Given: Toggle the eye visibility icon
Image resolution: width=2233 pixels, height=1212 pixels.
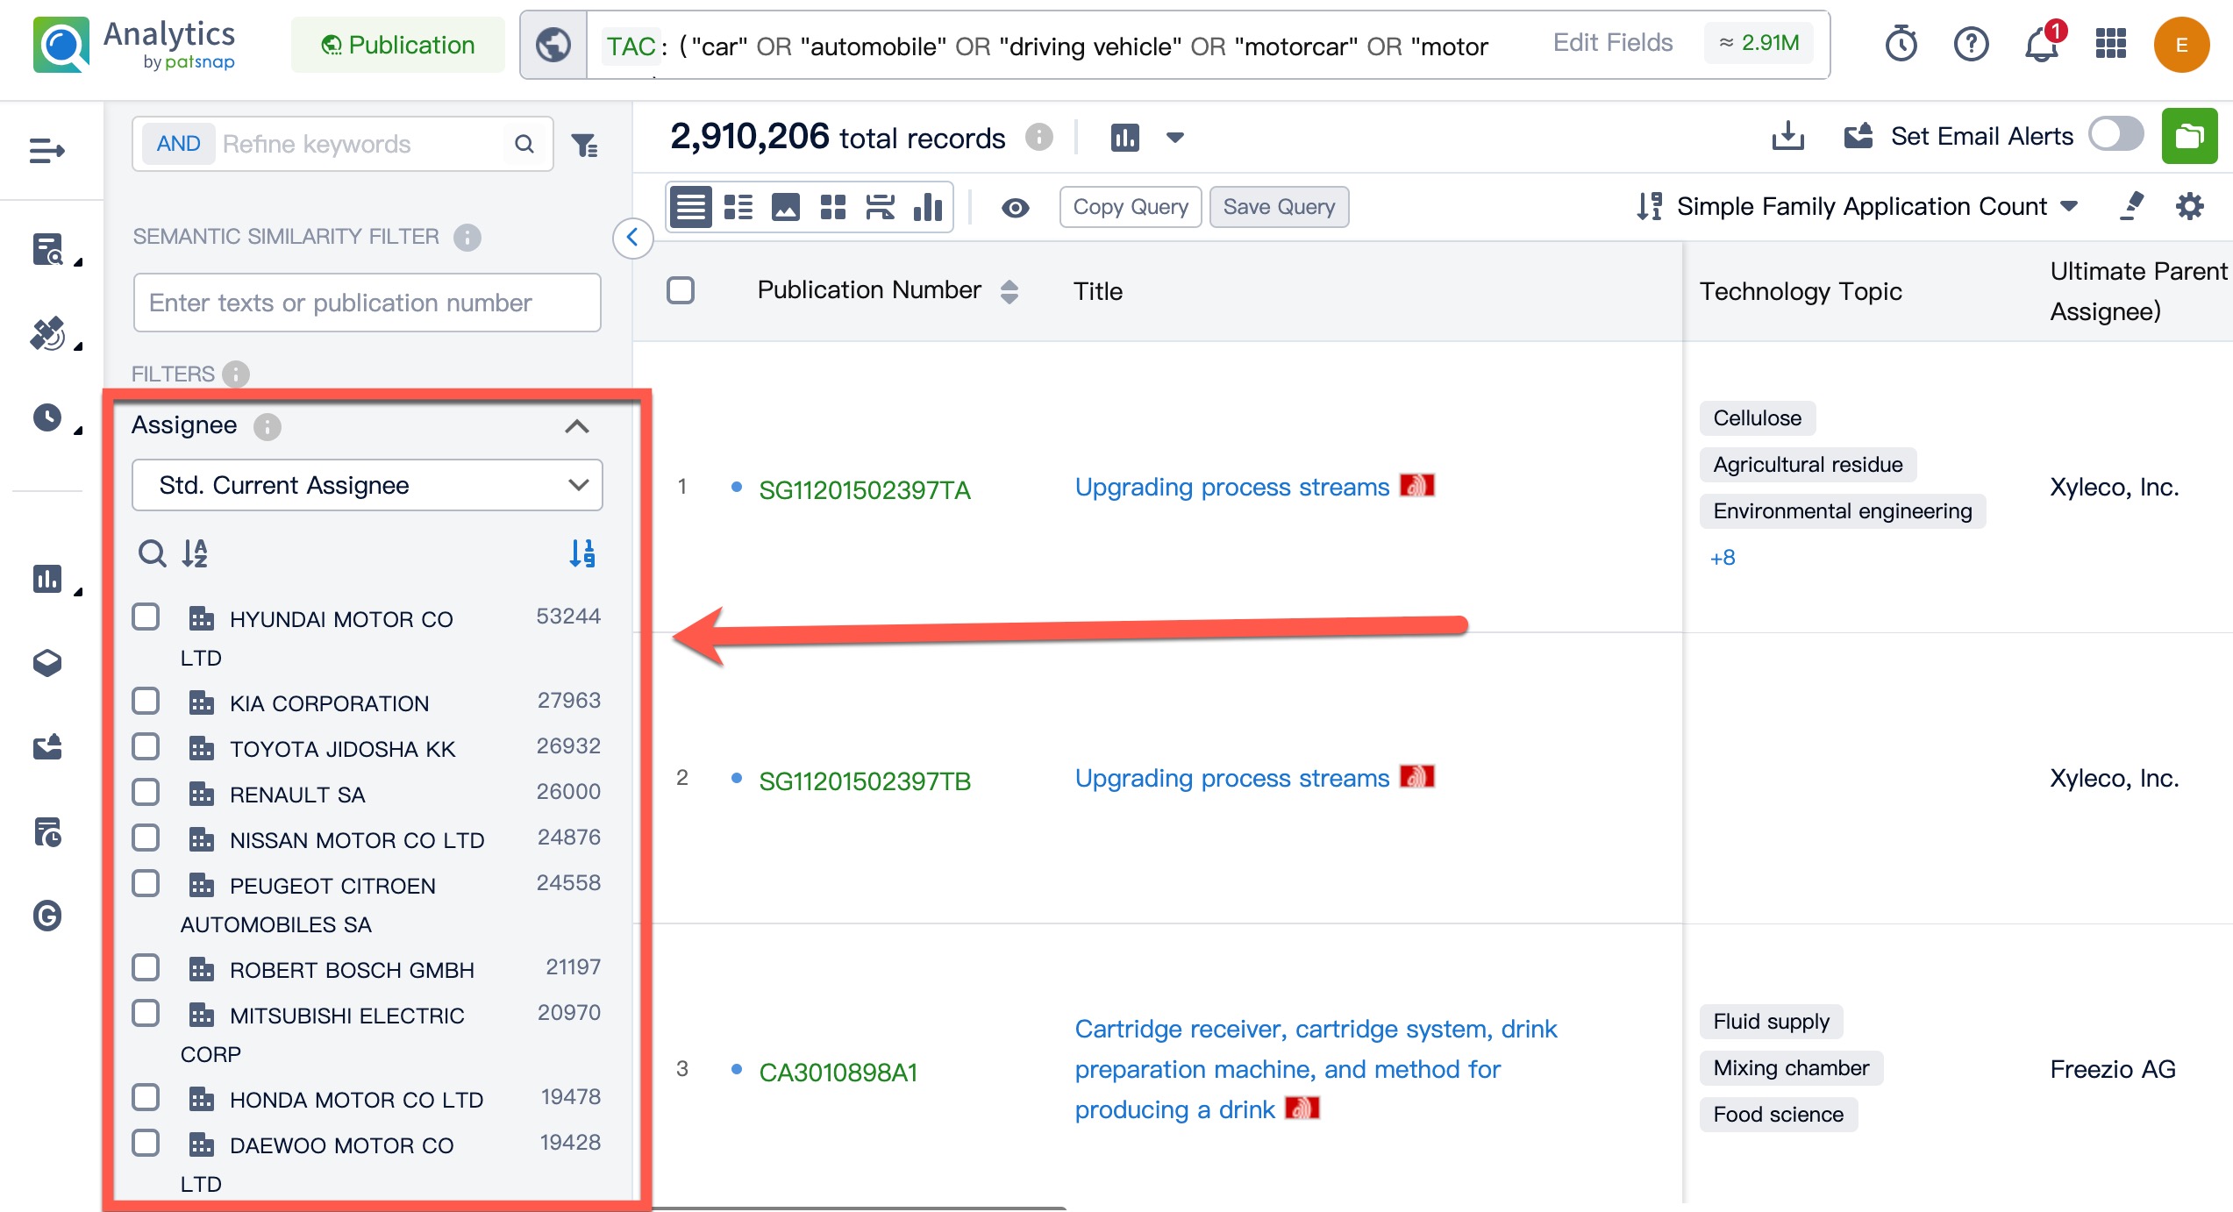Looking at the screenshot, I should click(1015, 208).
